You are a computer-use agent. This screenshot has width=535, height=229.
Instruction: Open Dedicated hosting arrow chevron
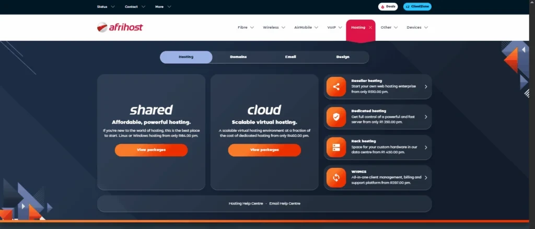click(426, 117)
